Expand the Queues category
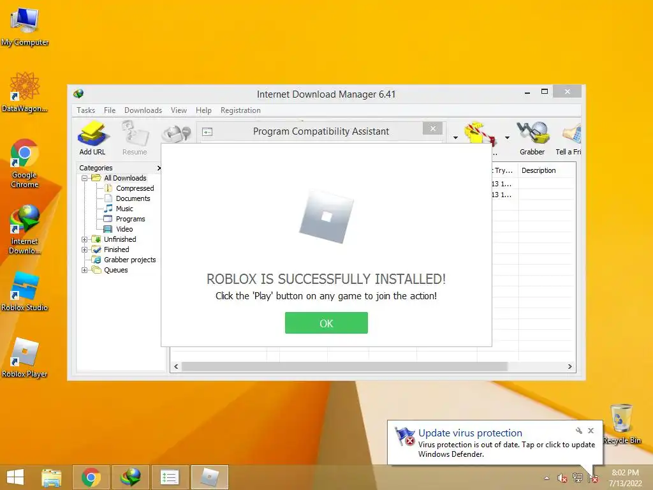 click(x=85, y=270)
